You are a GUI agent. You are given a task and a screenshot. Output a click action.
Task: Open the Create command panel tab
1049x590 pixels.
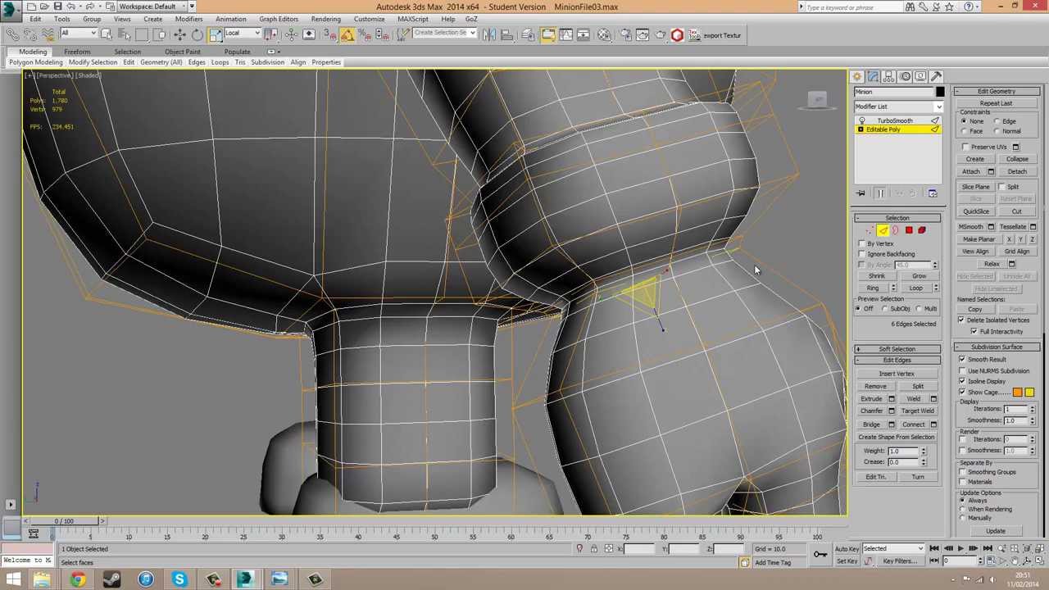(857, 76)
